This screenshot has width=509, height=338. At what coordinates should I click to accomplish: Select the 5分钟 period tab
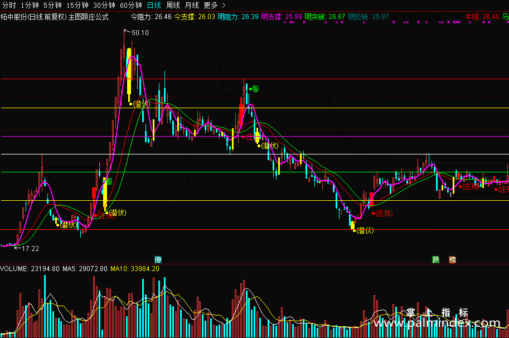coord(53,5)
